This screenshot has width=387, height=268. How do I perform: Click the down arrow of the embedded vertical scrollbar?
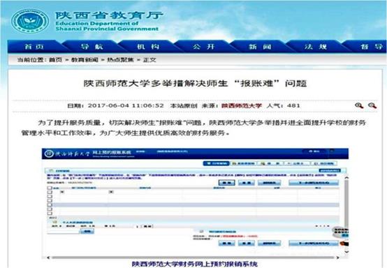(346, 252)
